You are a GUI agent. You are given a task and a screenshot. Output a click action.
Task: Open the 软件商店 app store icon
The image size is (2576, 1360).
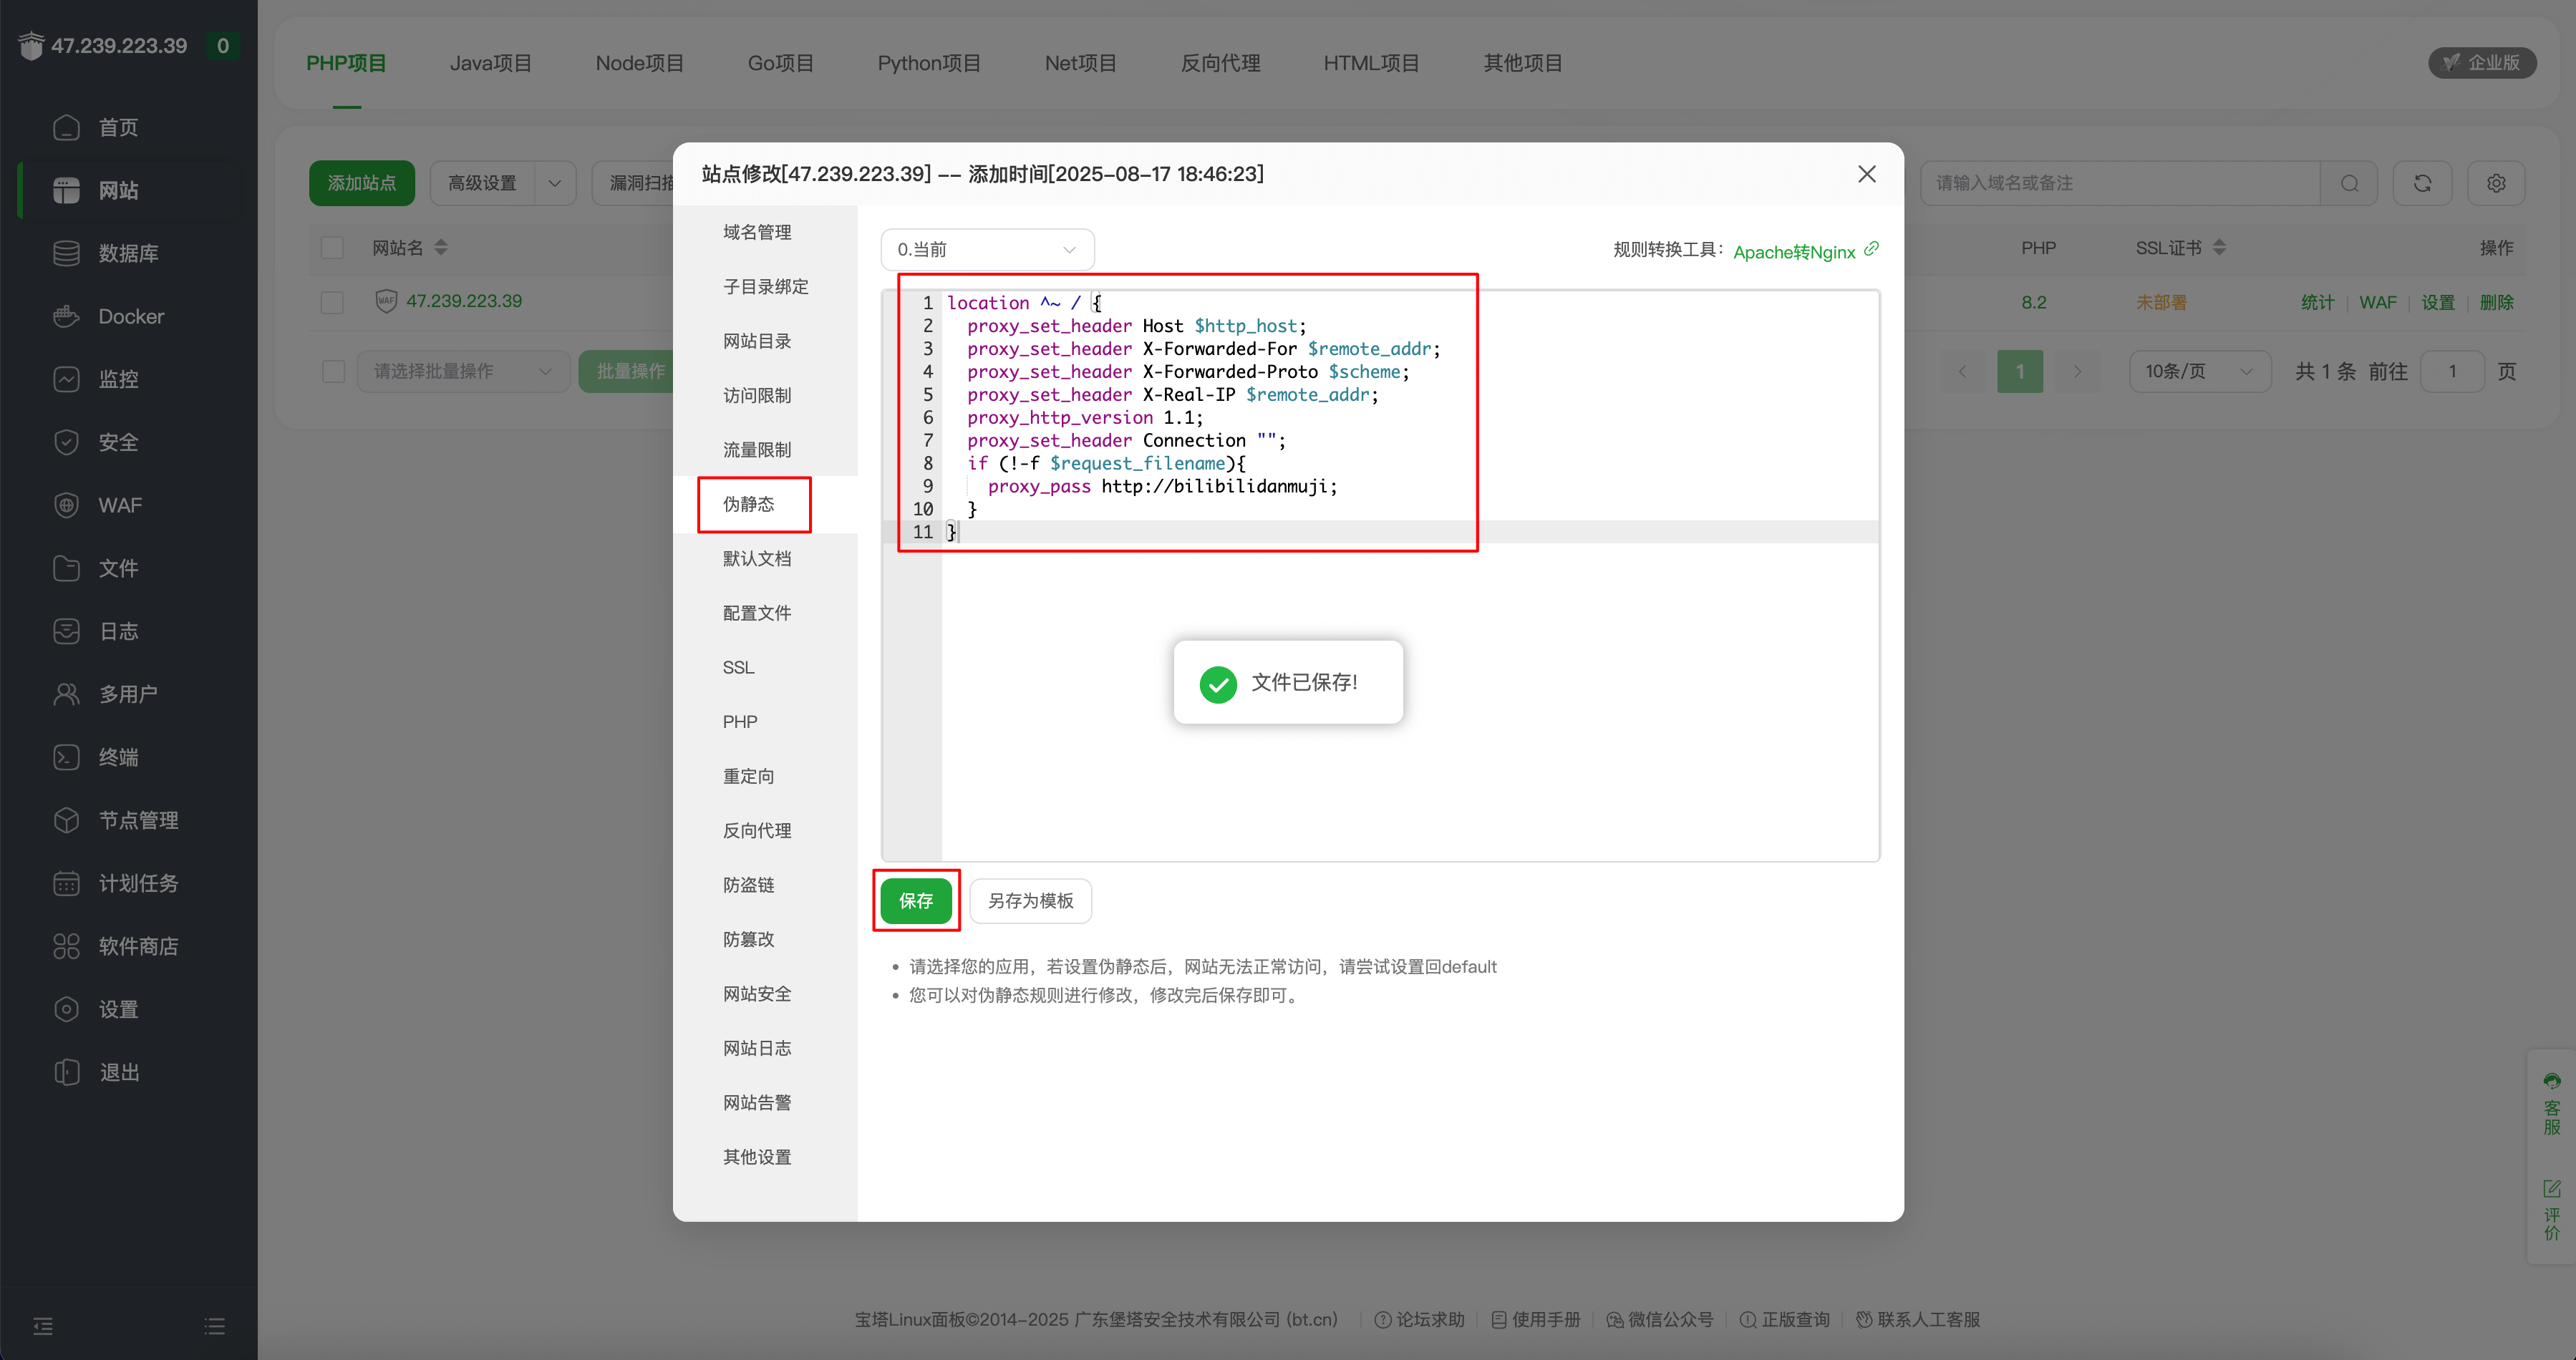(66, 946)
